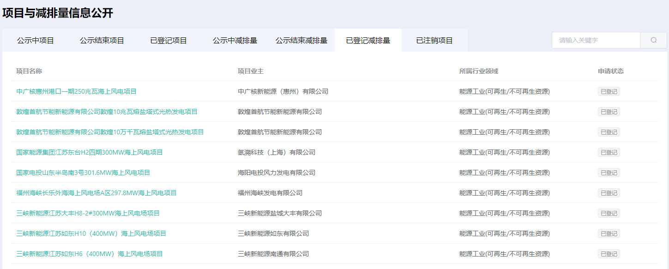Image resolution: width=669 pixels, height=269 pixels.
Task: Click 三峡新能源江苏大丰H8-2#300MW project link
Action: (x=88, y=213)
